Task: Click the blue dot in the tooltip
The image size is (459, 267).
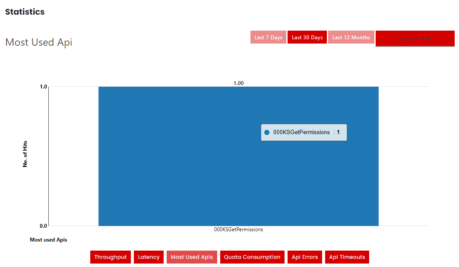Action: point(267,132)
